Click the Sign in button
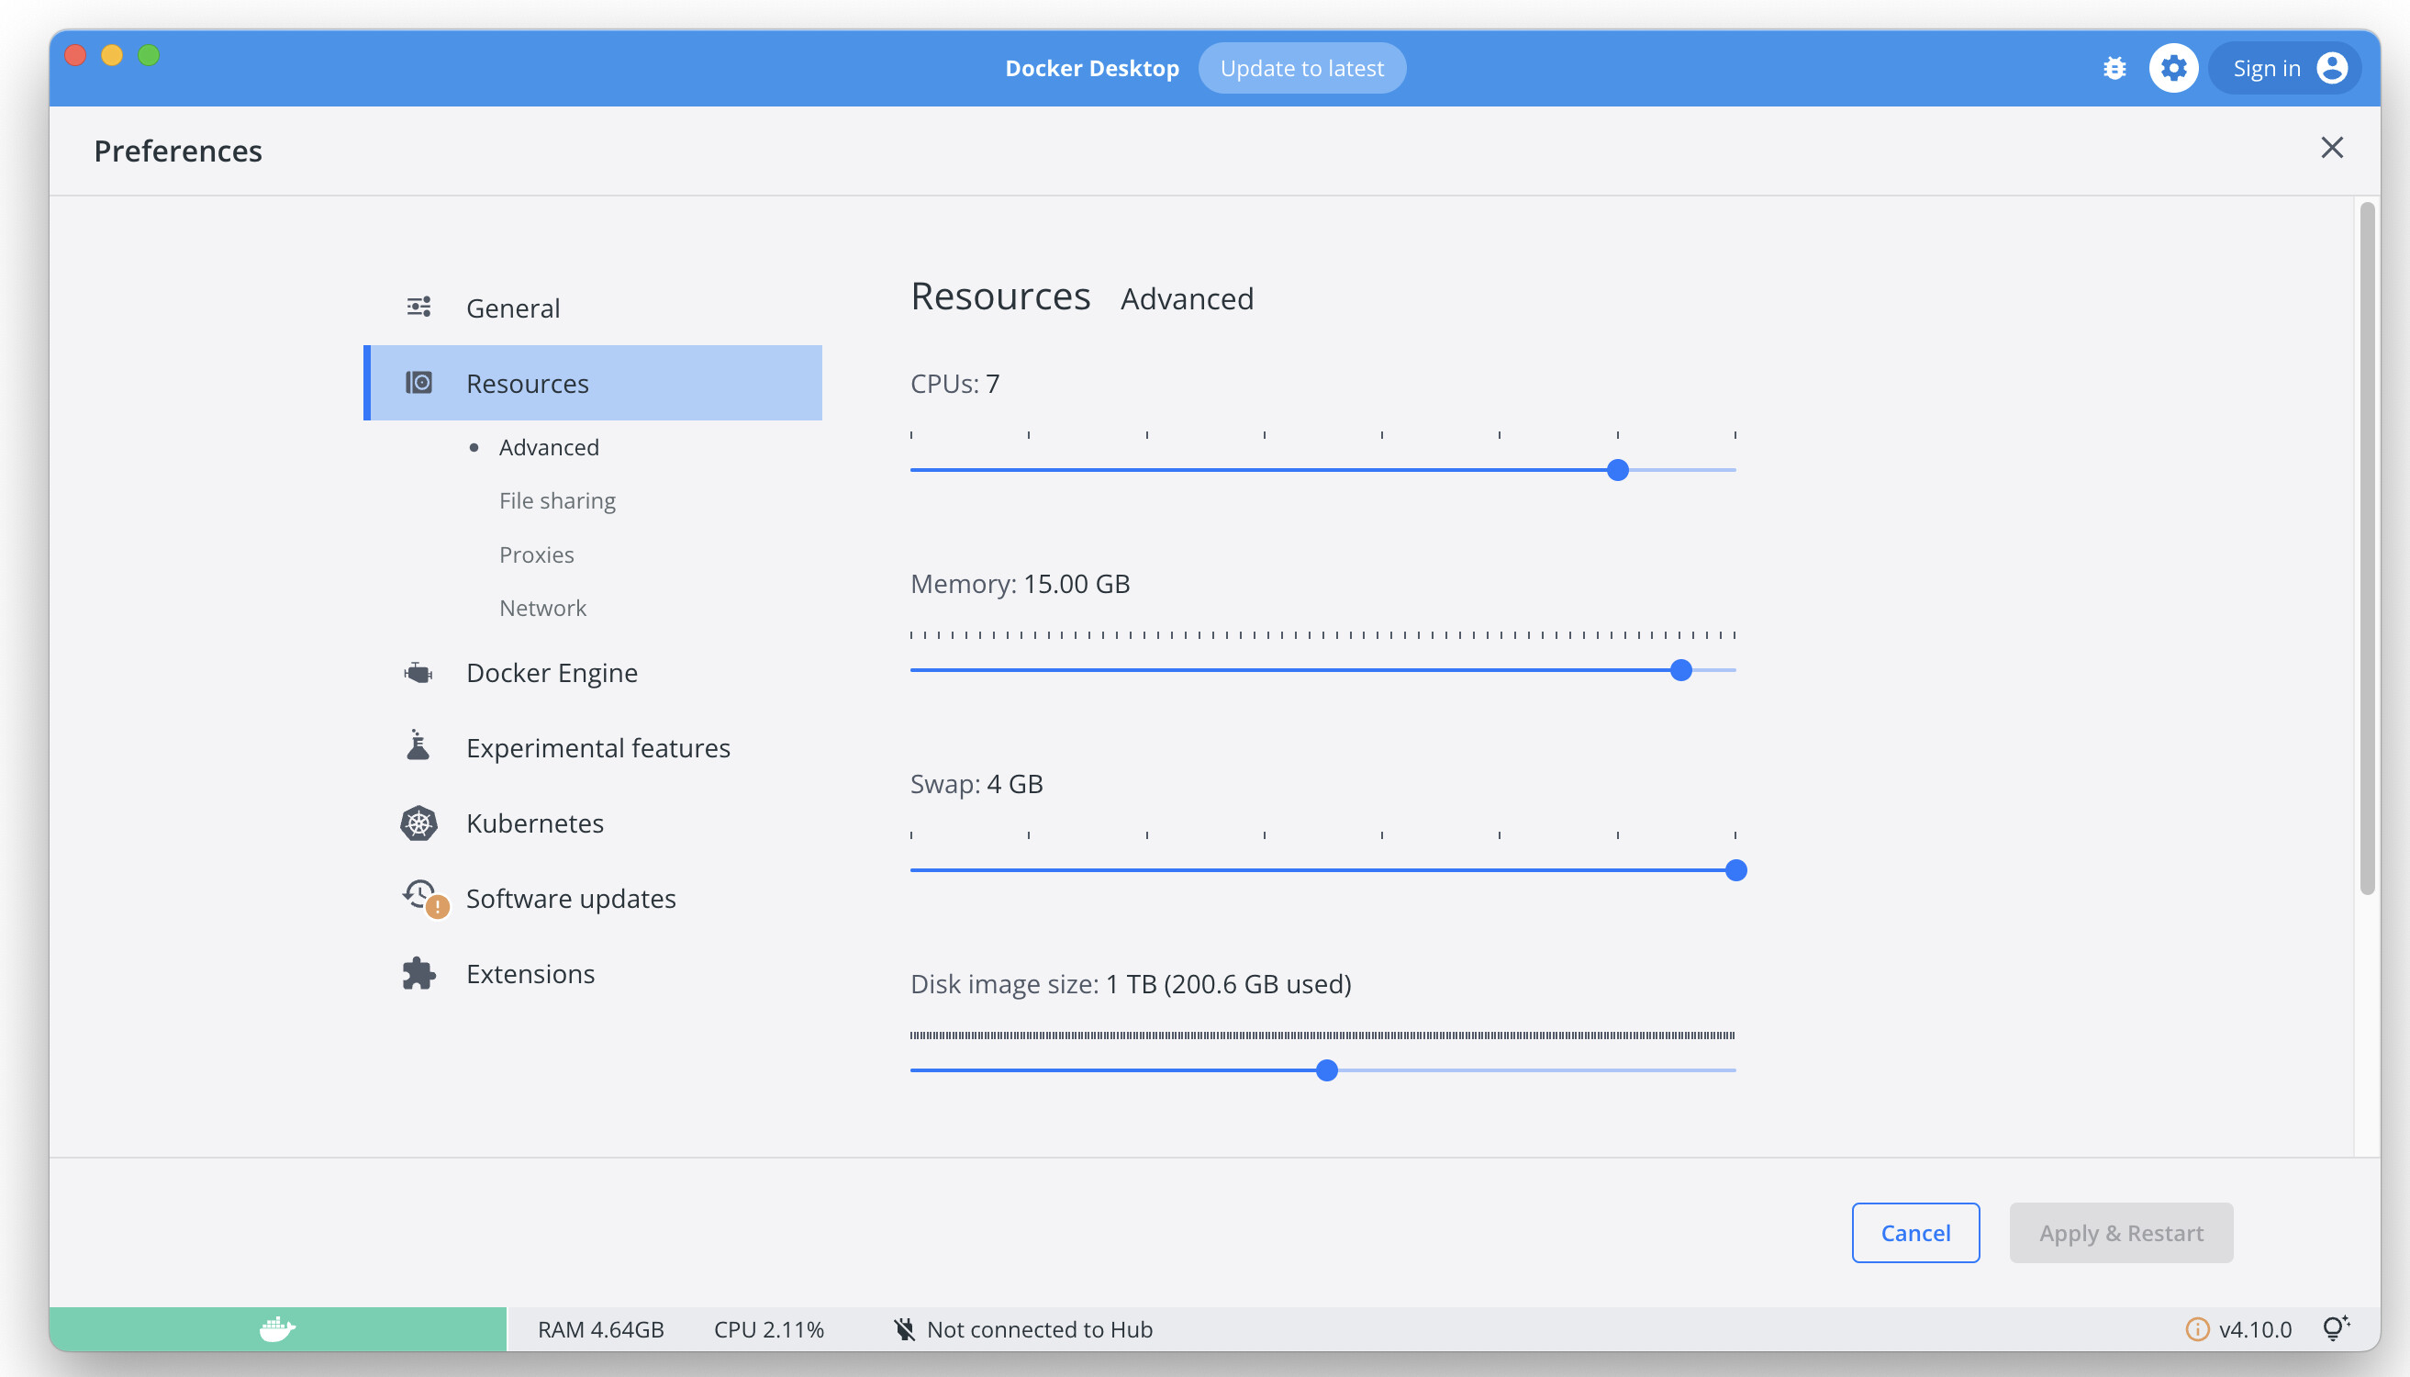The image size is (2410, 1377). (2284, 68)
